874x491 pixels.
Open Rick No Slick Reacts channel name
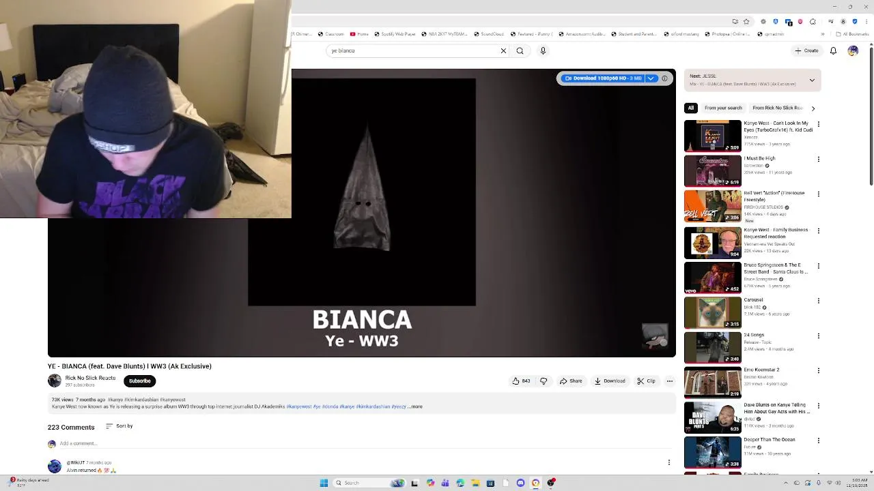[x=90, y=378]
